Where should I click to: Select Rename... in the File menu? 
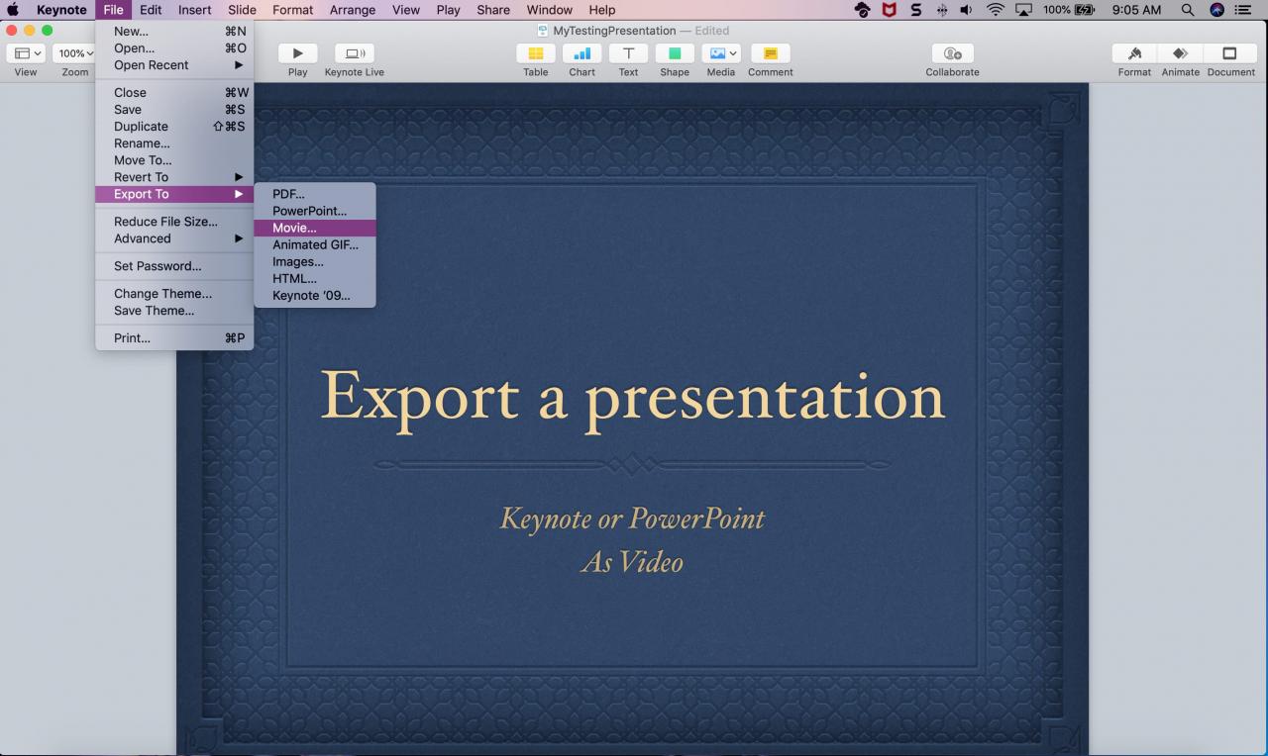(174, 143)
